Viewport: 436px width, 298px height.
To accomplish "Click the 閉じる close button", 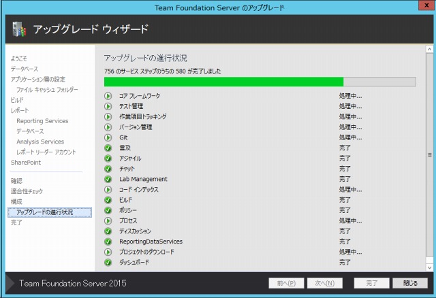I will [410, 283].
